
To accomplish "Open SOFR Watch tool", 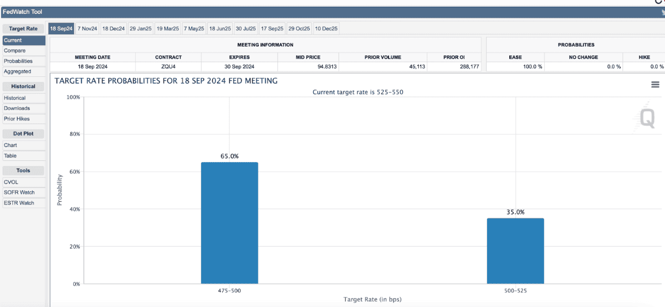I will pyautogui.click(x=19, y=192).
